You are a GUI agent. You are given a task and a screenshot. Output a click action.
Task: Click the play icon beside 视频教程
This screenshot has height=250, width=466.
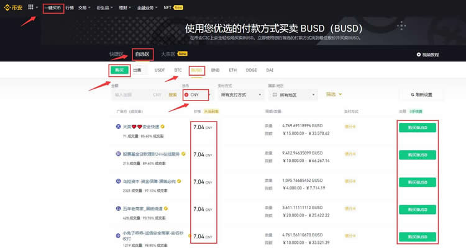418,55
